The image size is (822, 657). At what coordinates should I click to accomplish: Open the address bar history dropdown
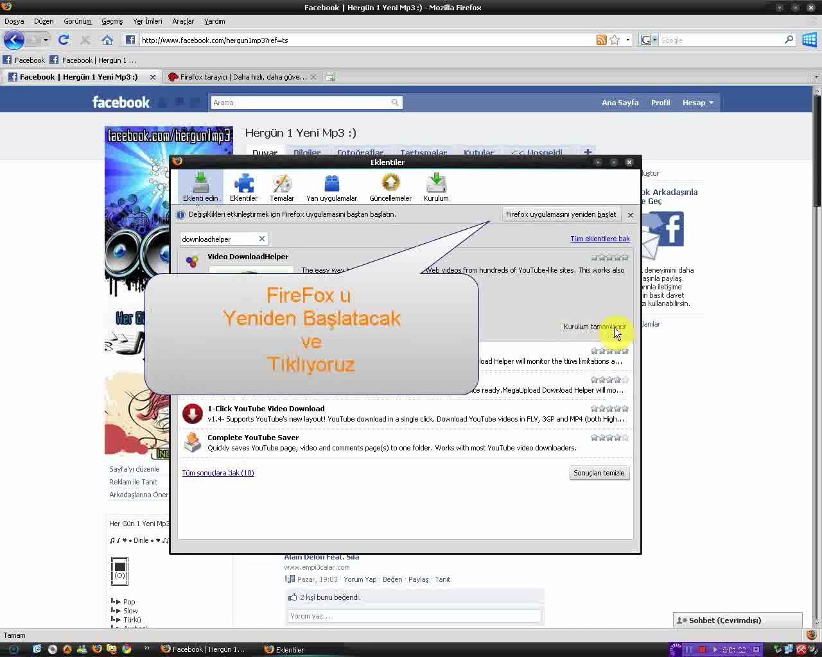[627, 40]
